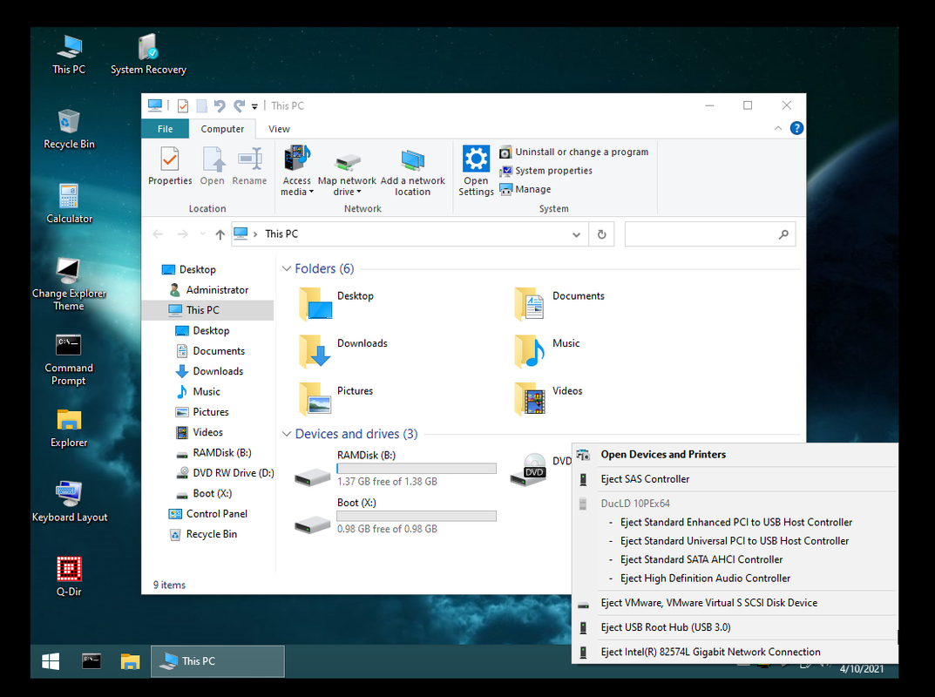Click inside the search box

709,234
